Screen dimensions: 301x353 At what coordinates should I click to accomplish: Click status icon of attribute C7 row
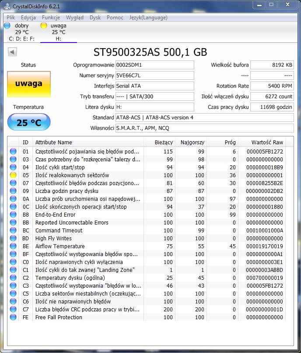point(13,309)
